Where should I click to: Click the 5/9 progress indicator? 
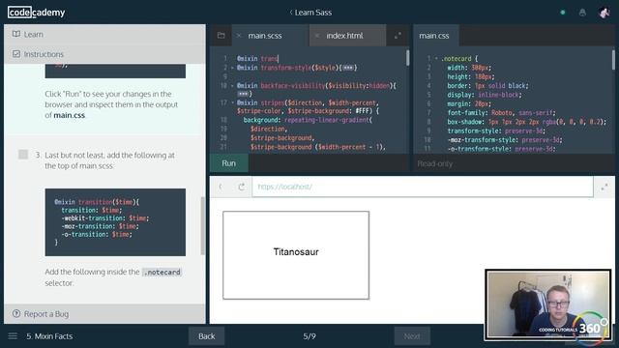(x=309, y=336)
